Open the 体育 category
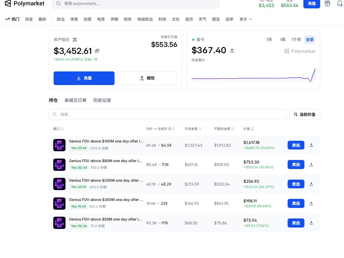 [74, 19]
